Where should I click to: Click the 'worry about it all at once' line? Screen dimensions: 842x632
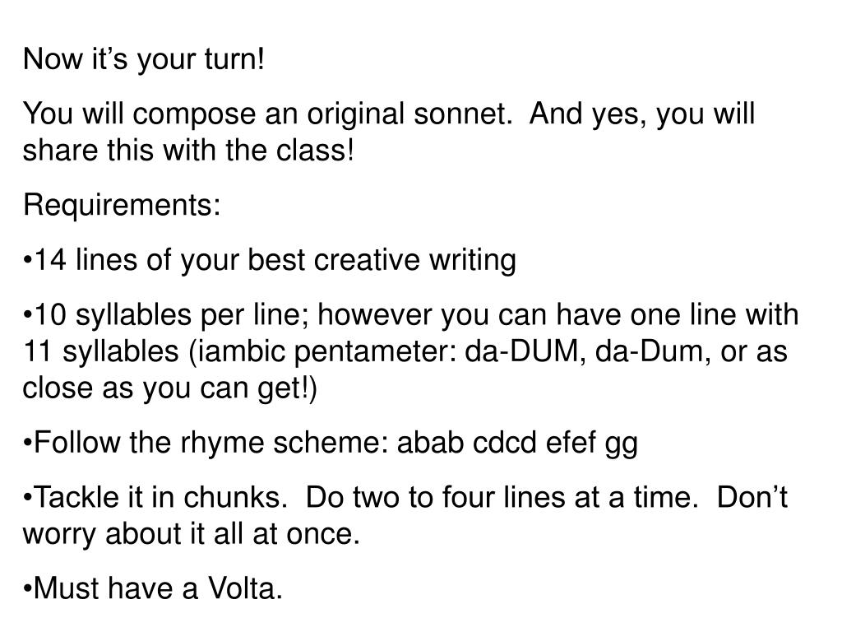(x=191, y=533)
